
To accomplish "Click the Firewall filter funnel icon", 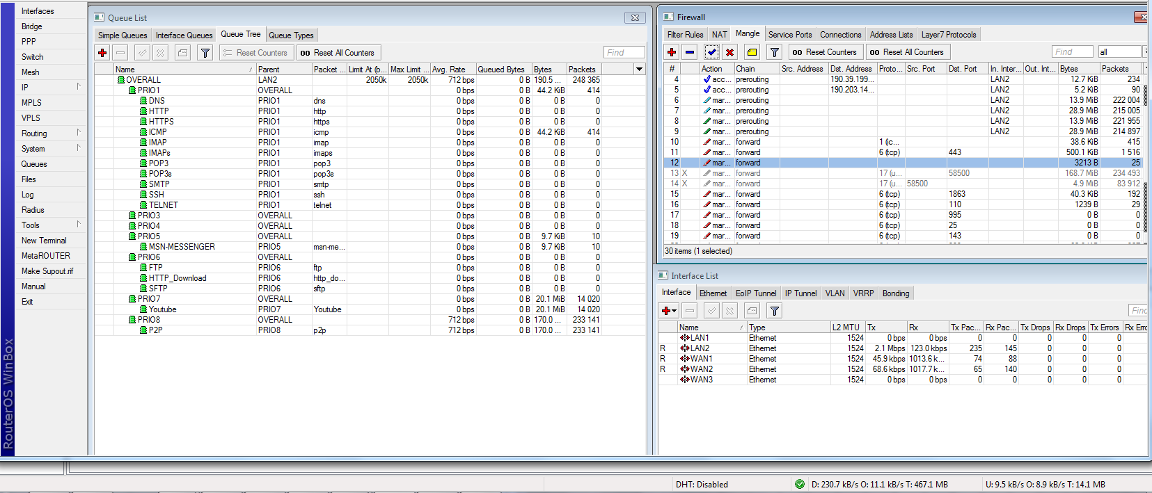I will [x=774, y=52].
